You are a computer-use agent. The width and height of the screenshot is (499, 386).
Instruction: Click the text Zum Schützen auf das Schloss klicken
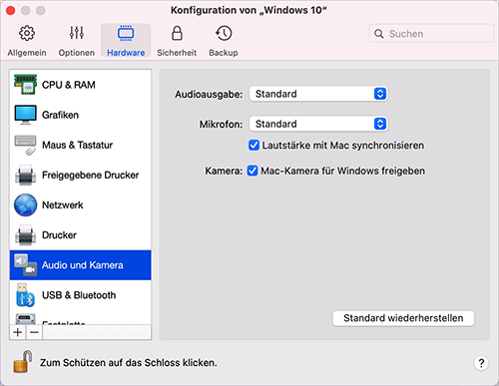[x=129, y=362]
